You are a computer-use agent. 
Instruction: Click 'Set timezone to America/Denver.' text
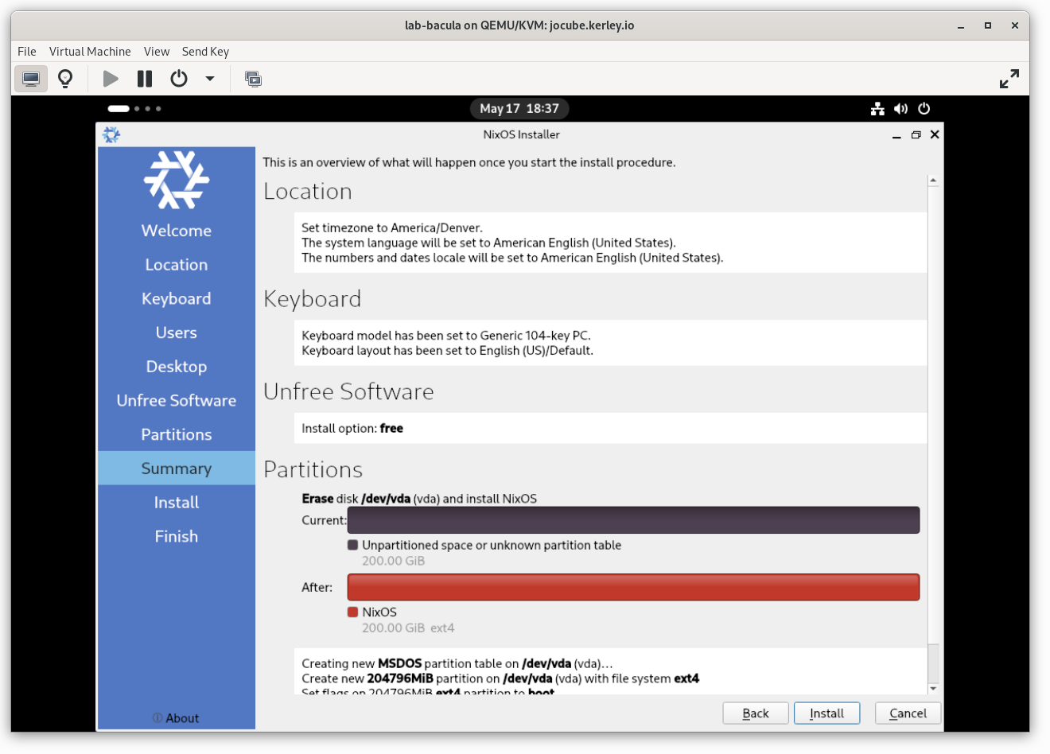(x=392, y=228)
